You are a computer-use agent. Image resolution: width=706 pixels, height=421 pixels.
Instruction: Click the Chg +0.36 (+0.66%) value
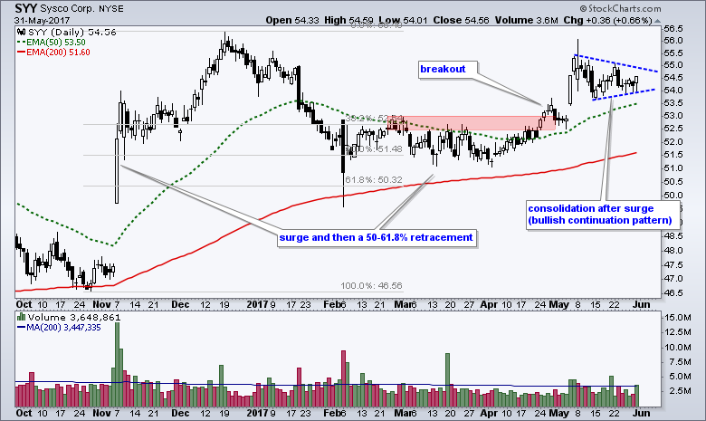pos(608,20)
